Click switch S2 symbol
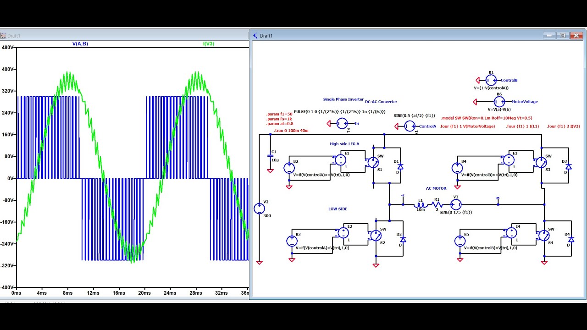 pos(376,236)
